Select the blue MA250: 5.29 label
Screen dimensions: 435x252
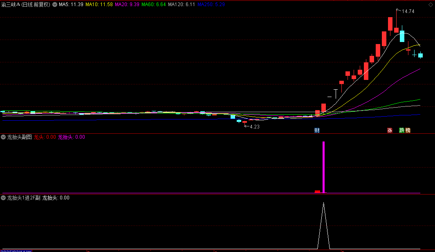tap(211, 4)
